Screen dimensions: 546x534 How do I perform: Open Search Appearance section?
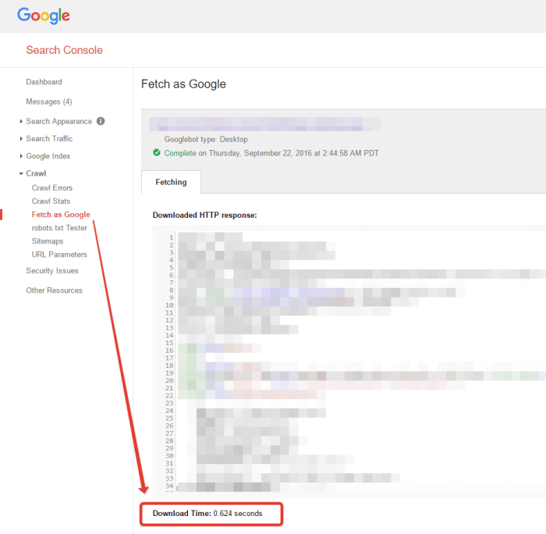coord(58,121)
